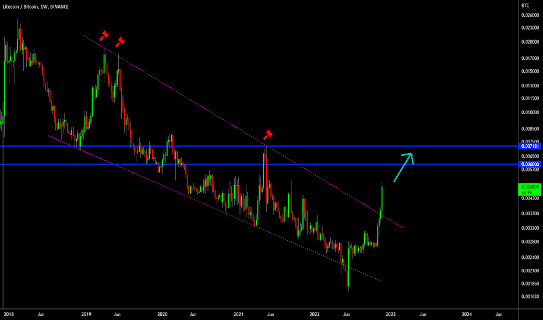
Task: Click the 2024 time axis label
Action: click(x=467, y=314)
